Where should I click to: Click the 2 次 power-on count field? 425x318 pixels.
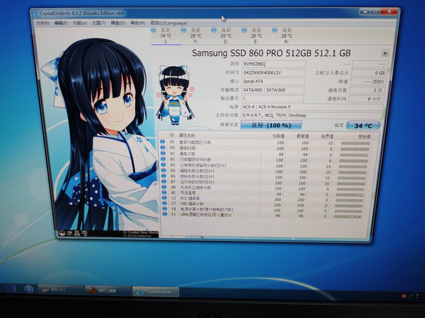(x=367, y=90)
